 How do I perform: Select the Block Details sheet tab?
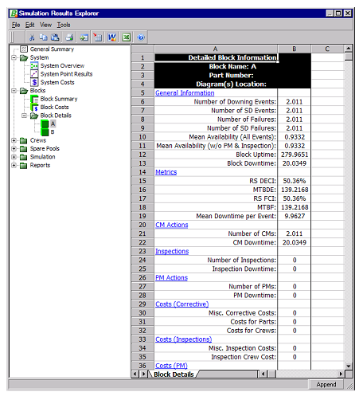pos(174,375)
